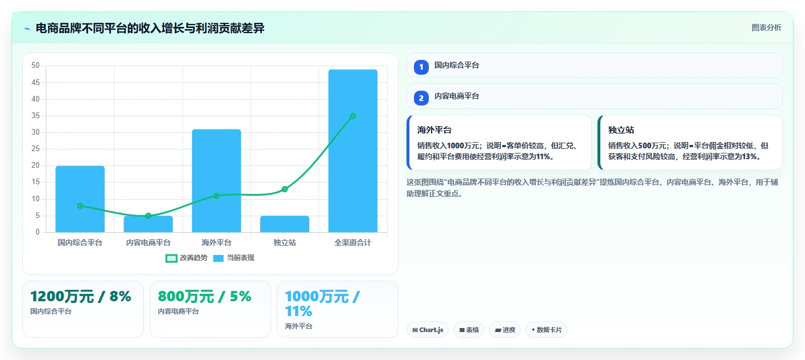Click the 全渠道合计 x-axis label
805x360 pixels.
tap(353, 242)
